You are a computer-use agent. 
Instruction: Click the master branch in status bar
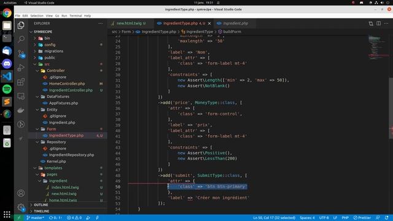click(x=36, y=218)
